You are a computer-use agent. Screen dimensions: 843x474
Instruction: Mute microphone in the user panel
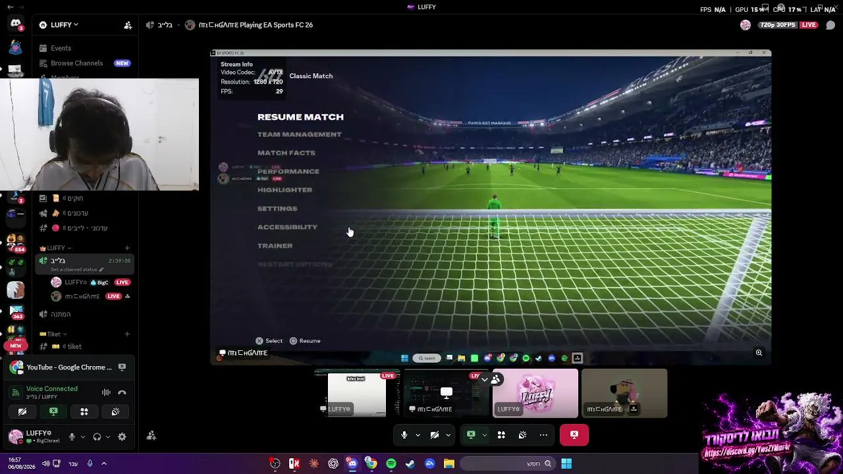tap(72, 436)
